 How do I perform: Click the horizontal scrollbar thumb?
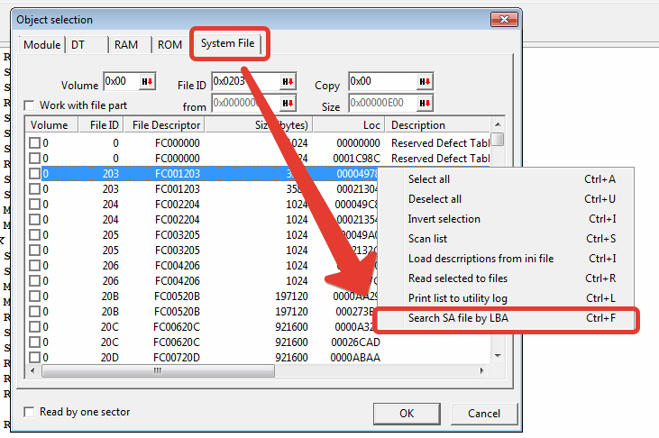tap(158, 370)
